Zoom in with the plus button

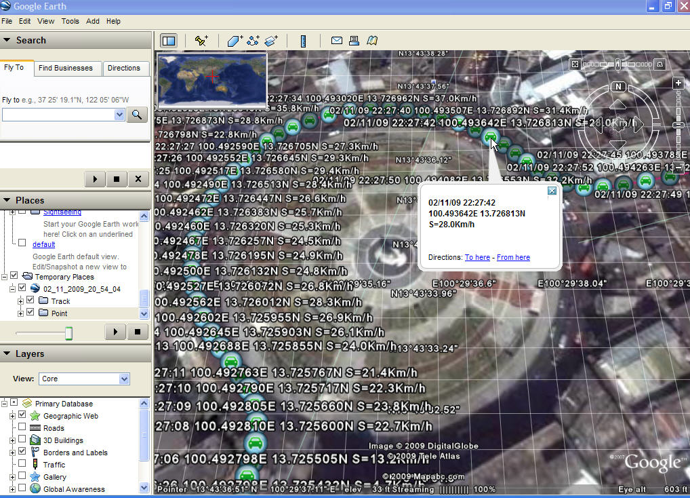(678, 83)
